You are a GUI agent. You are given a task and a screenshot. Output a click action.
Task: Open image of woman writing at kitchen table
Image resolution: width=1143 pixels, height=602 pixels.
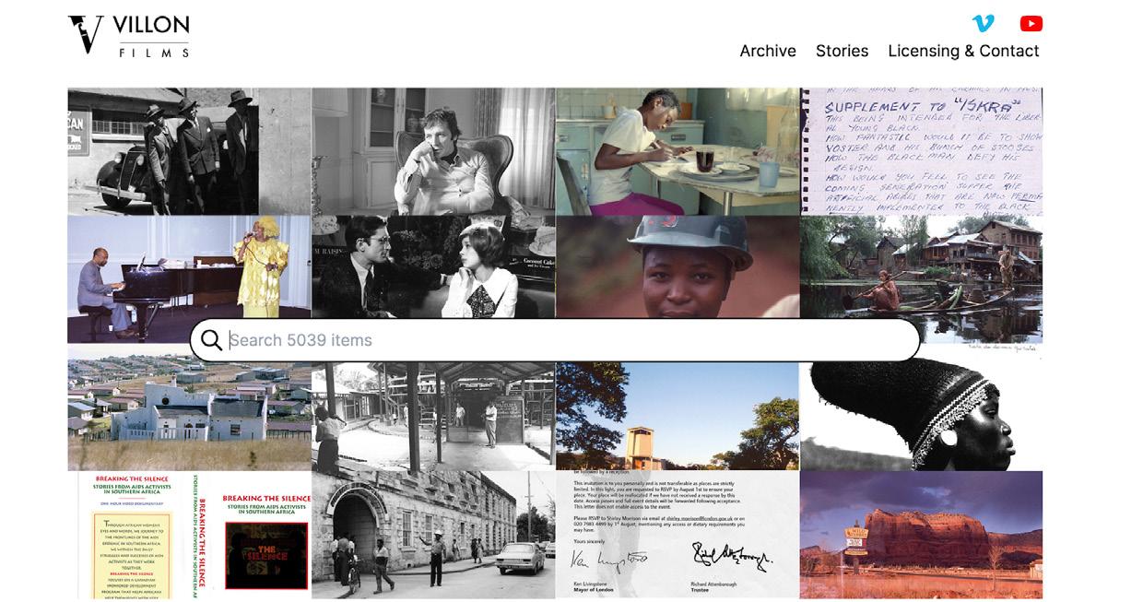678,151
